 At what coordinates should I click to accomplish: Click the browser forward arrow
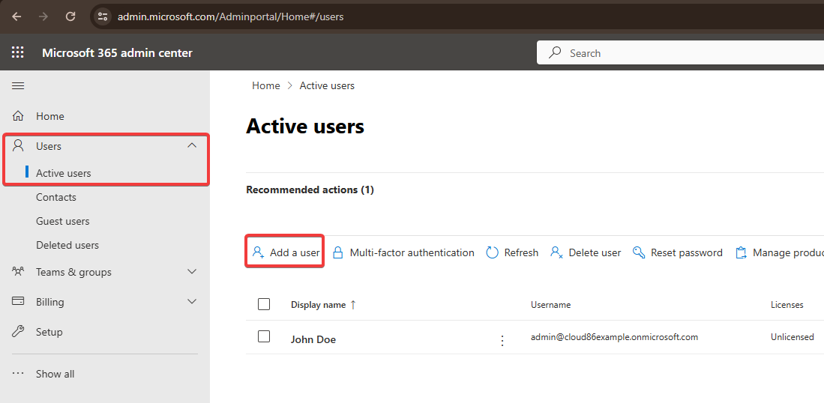click(x=43, y=16)
